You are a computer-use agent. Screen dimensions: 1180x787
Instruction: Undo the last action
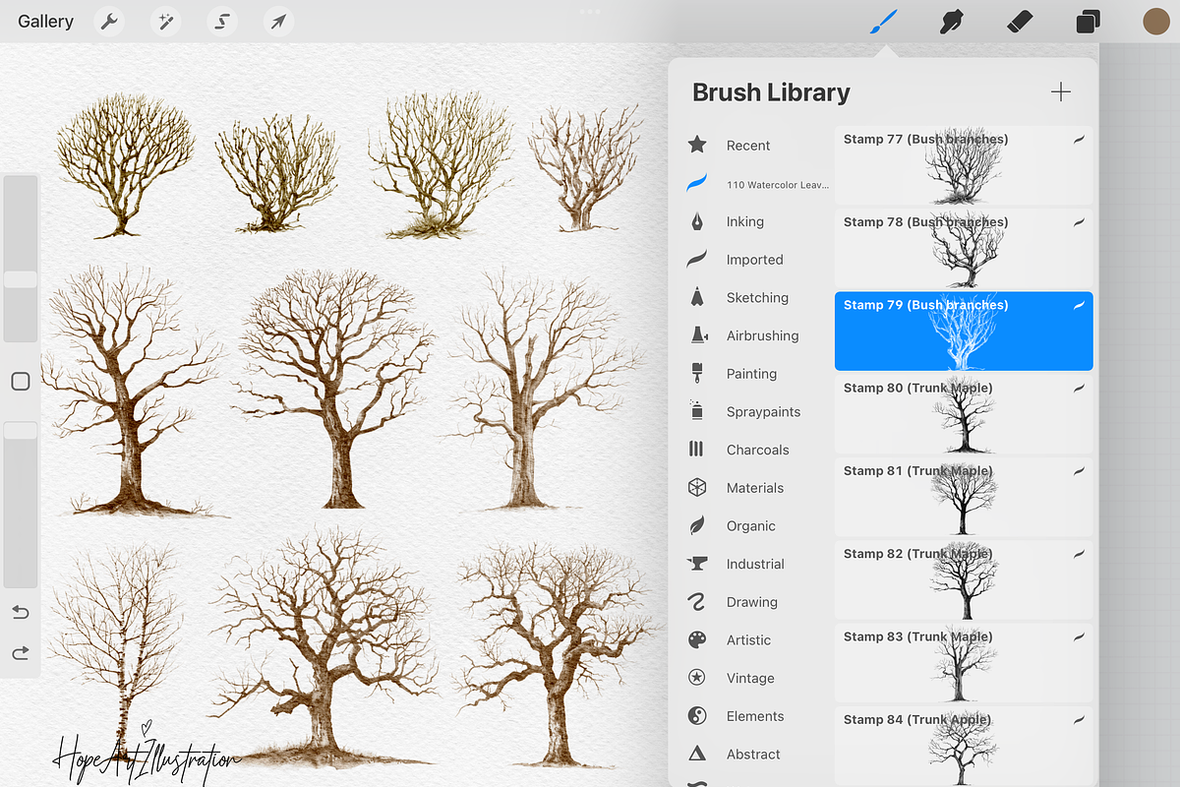21,613
